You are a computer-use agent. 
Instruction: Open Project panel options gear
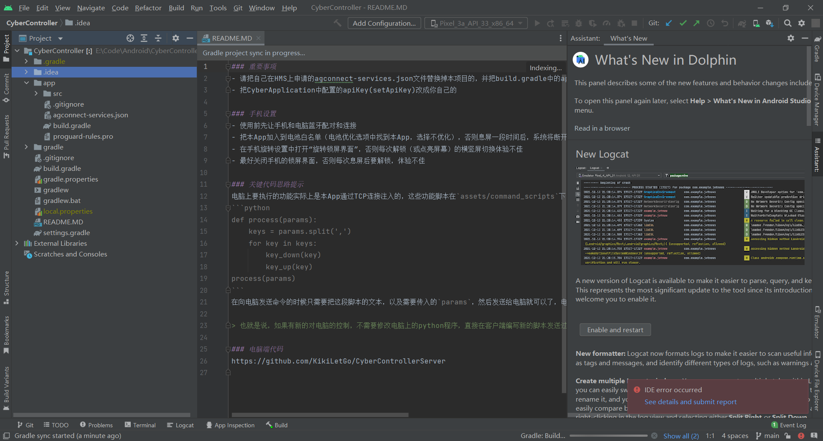coord(176,38)
